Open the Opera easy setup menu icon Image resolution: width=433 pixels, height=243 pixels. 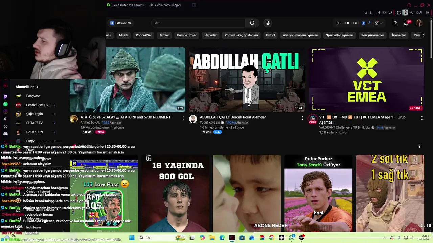pyautogui.click(x=427, y=12)
